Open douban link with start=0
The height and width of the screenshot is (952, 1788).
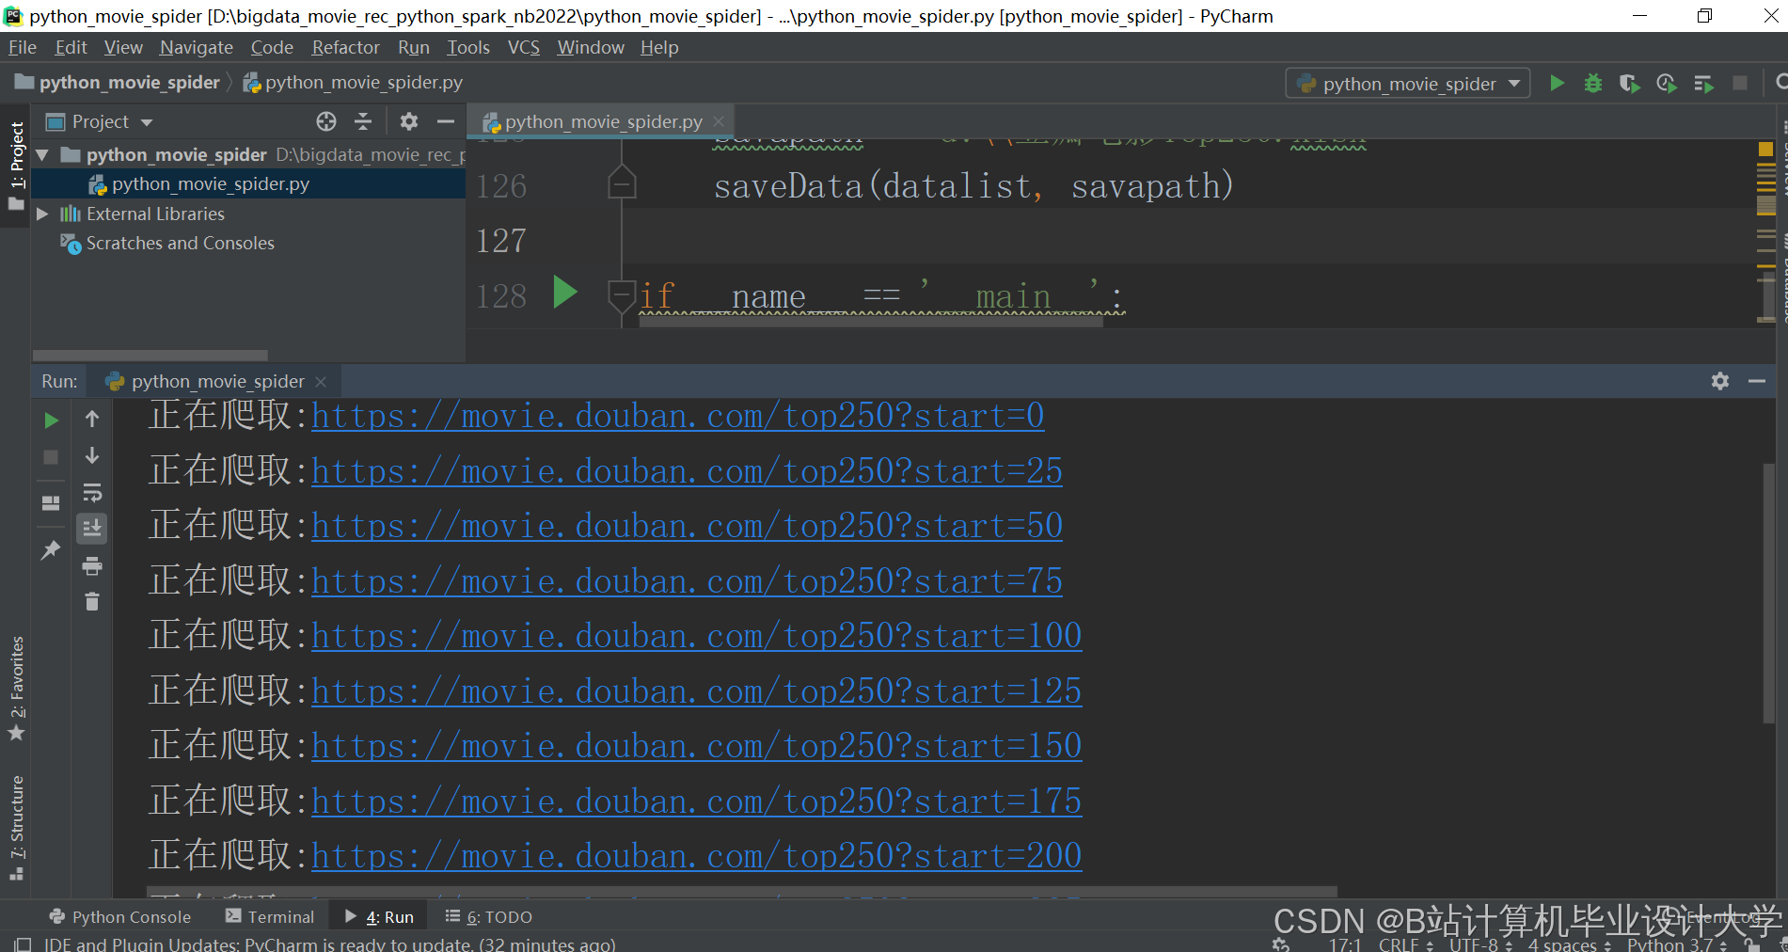(677, 416)
